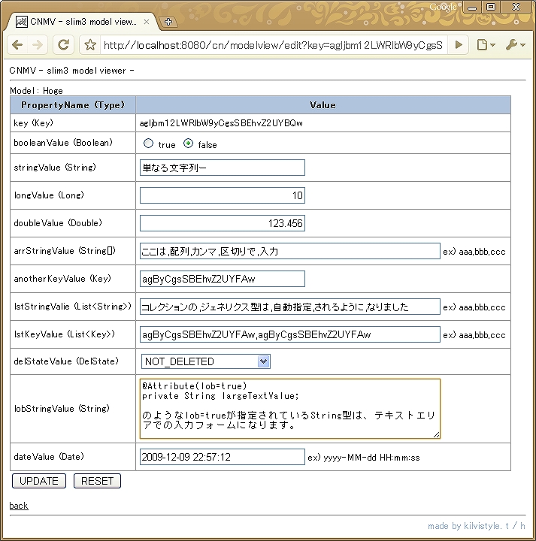Click the 'dateValue (Date)' label
The image size is (536, 541).
click(49, 457)
